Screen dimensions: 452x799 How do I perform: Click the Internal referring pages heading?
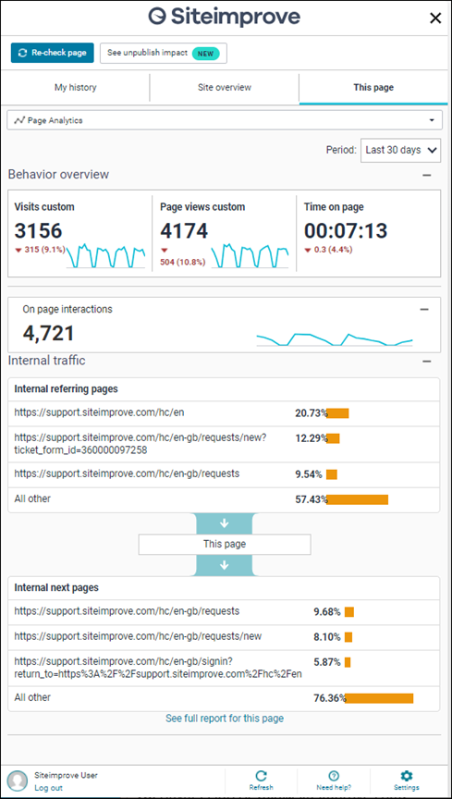[x=67, y=389]
